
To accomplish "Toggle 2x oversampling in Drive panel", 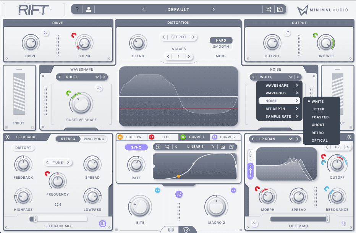I will pyautogui.click(x=45, y=33).
